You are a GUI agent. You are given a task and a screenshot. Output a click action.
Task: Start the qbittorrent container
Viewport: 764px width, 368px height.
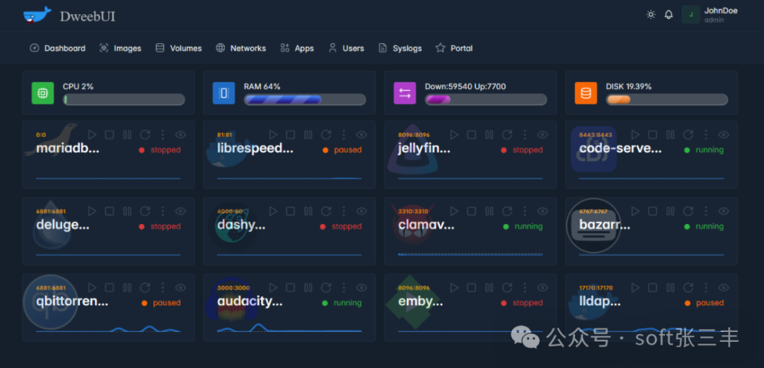point(92,287)
